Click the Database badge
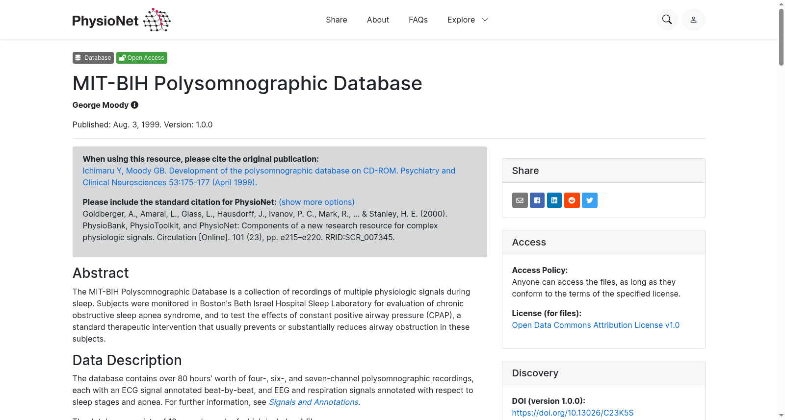This screenshot has height=420, width=785. coord(93,58)
